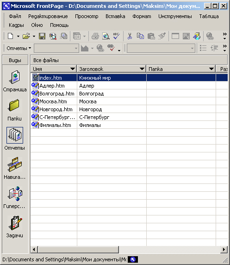Click scroll left arrow button
This screenshot has width=230, height=265.
click(34, 249)
